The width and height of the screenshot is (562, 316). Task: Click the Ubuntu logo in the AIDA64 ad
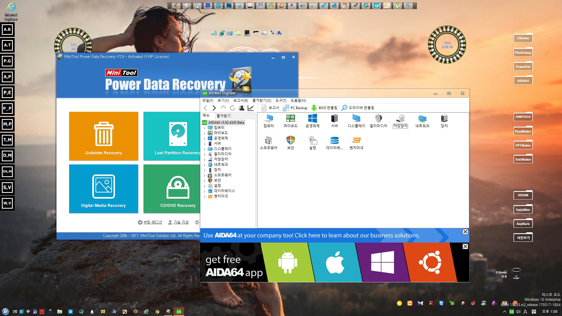(430, 262)
